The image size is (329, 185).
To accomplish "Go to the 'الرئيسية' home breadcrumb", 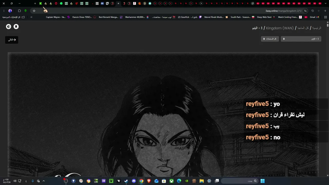I will (317, 28).
